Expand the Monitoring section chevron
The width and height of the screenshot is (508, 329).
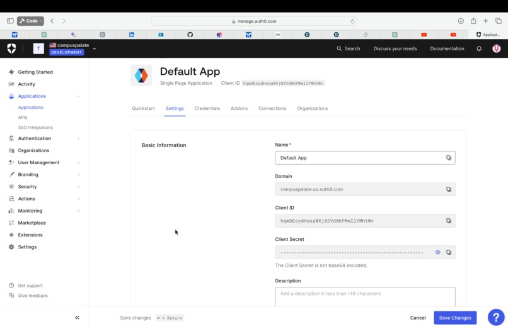[x=78, y=211]
